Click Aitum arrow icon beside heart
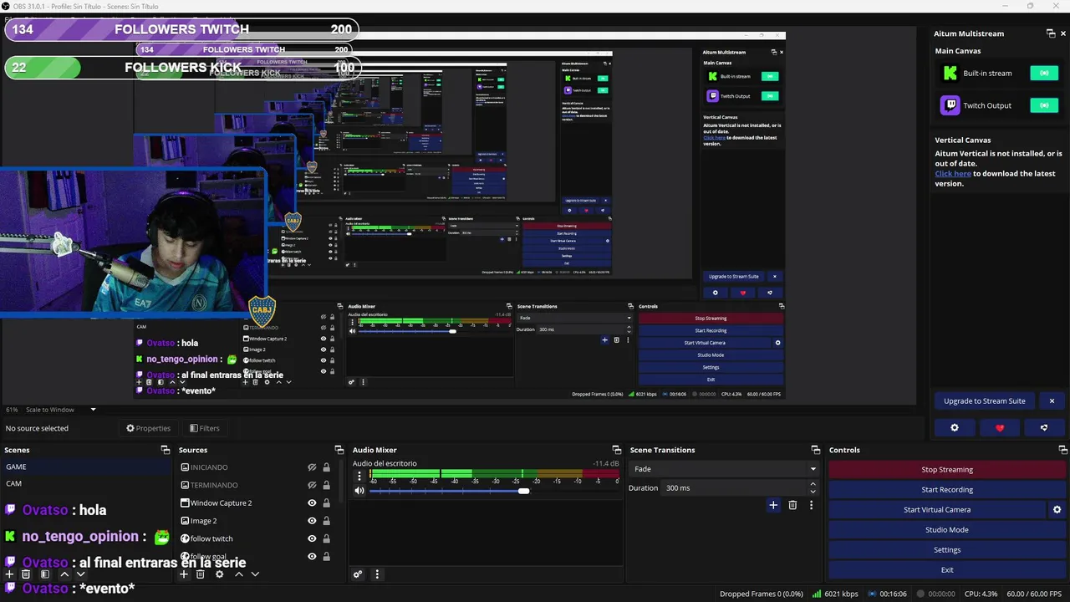The width and height of the screenshot is (1070, 602). (x=1044, y=427)
